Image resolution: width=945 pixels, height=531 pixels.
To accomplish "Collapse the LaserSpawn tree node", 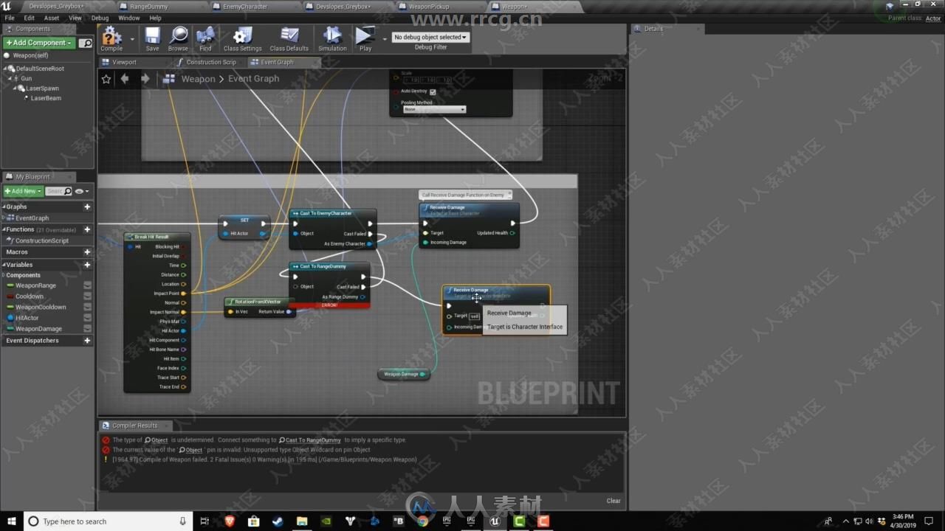I will coord(15,88).
